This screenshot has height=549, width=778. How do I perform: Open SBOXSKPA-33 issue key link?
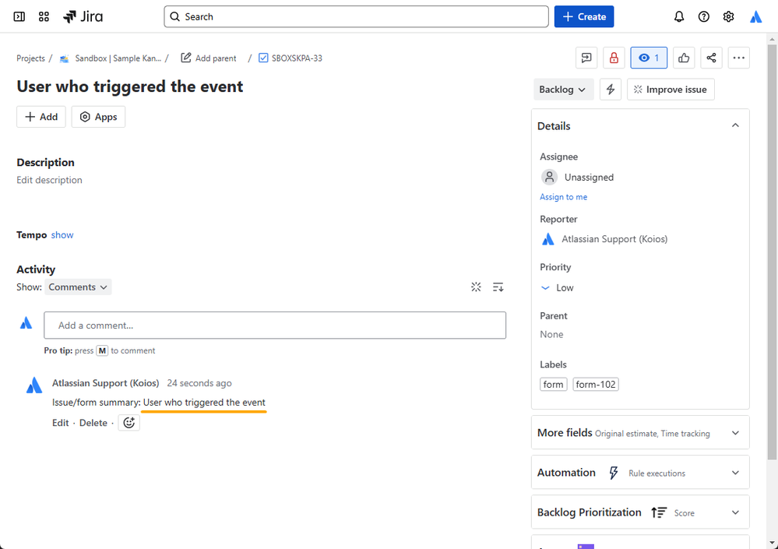[297, 58]
